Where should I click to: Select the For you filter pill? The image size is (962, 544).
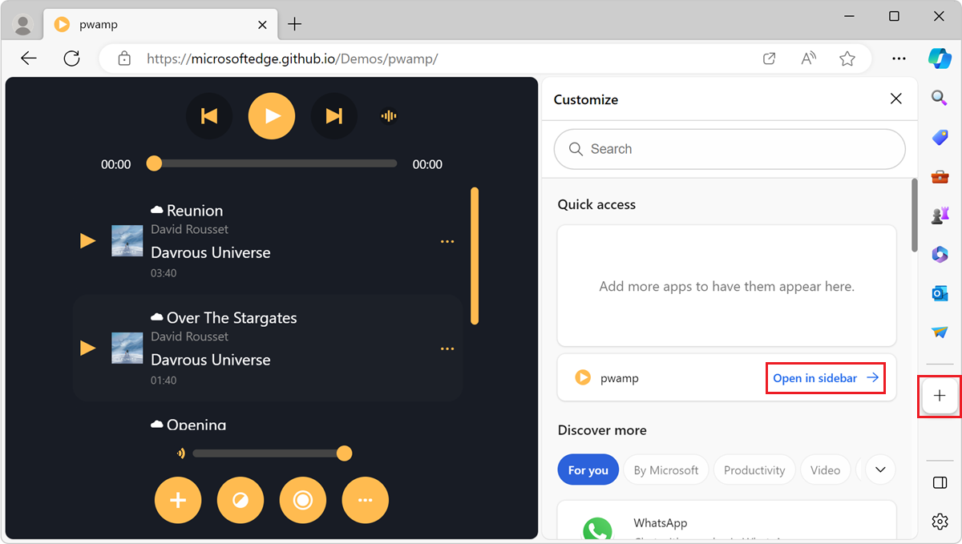(588, 469)
